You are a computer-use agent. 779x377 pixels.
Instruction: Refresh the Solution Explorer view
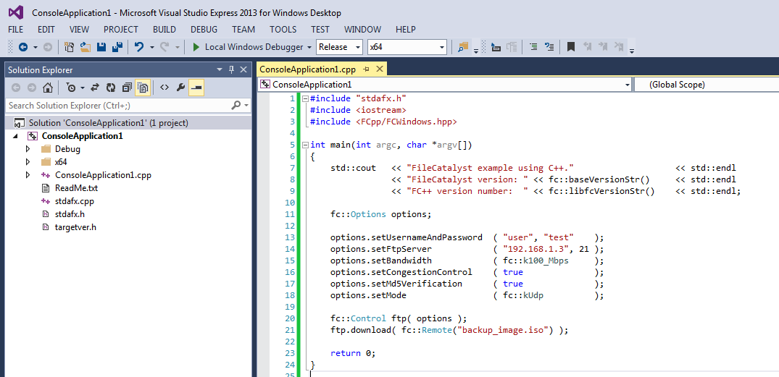point(111,88)
